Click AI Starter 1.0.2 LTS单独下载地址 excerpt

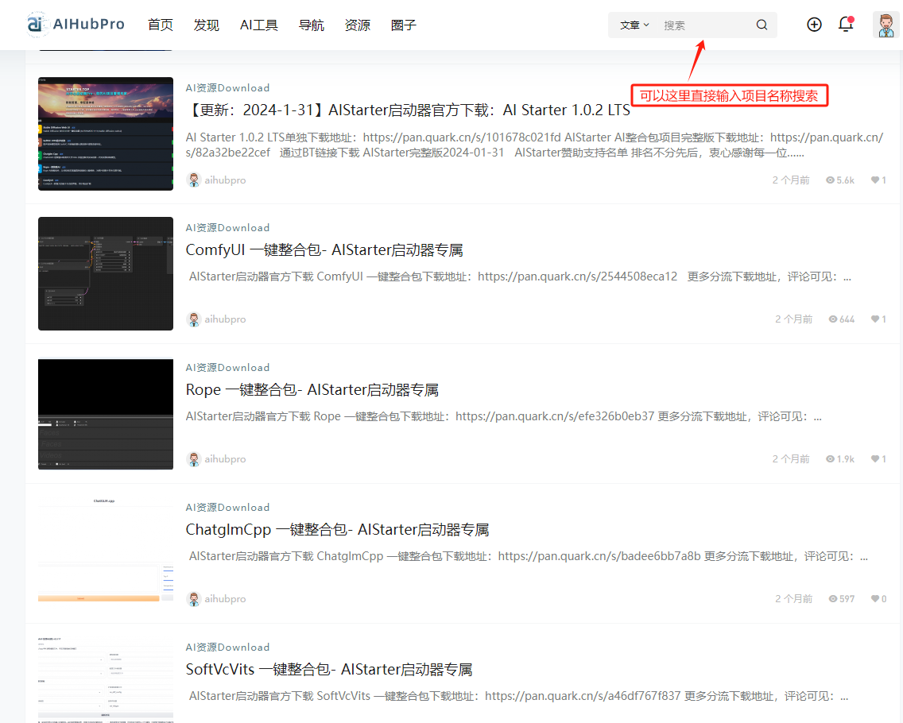click(534, 145)
